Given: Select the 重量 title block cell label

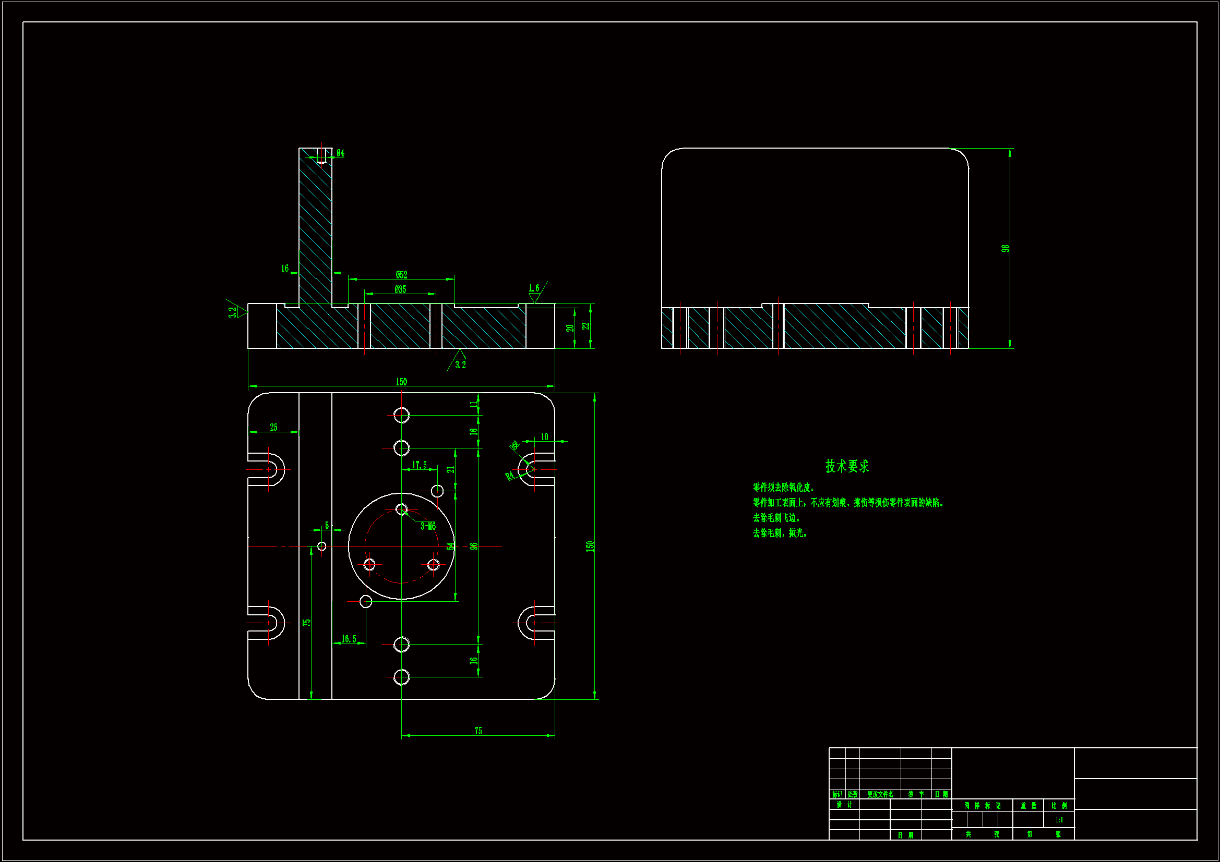Looking at the screenshot, I should point(1028,805).
